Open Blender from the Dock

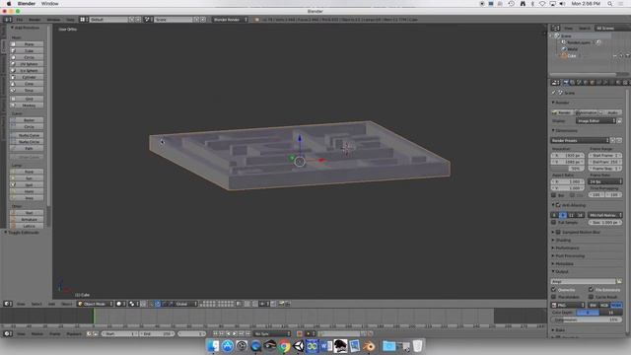[x=369, y=346]
